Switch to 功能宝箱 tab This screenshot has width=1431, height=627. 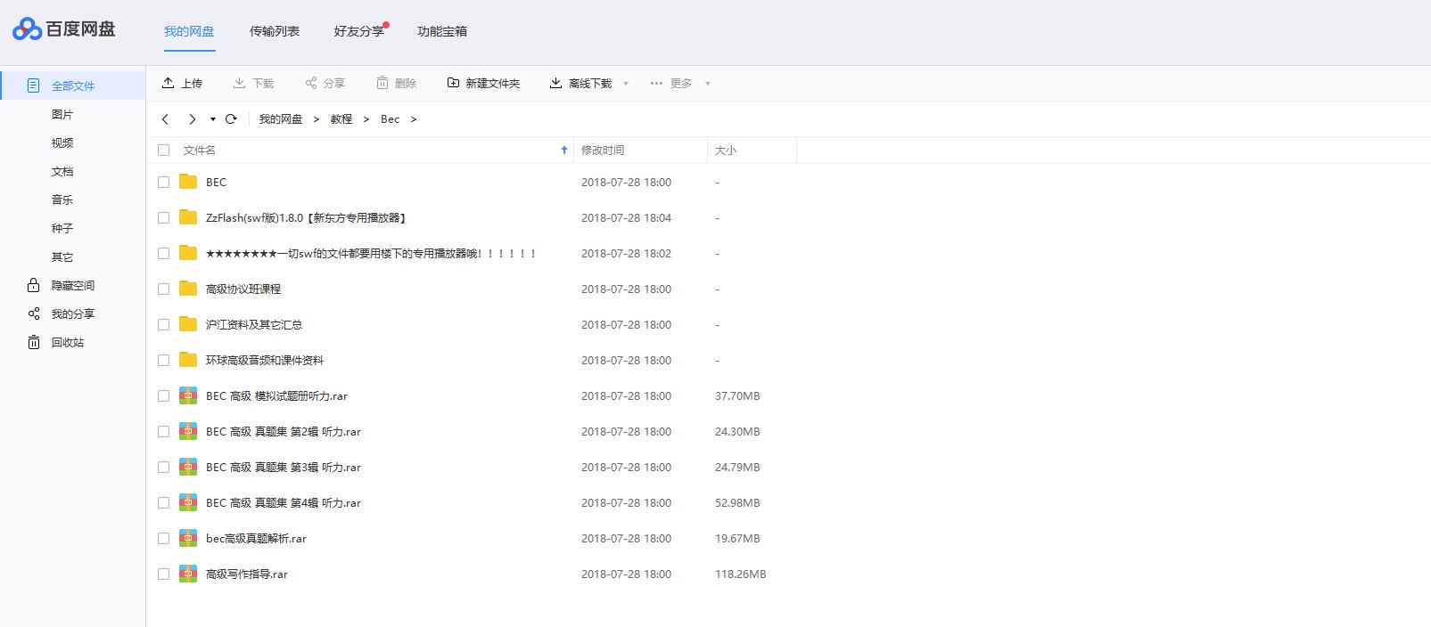click(x=442, y=31)
